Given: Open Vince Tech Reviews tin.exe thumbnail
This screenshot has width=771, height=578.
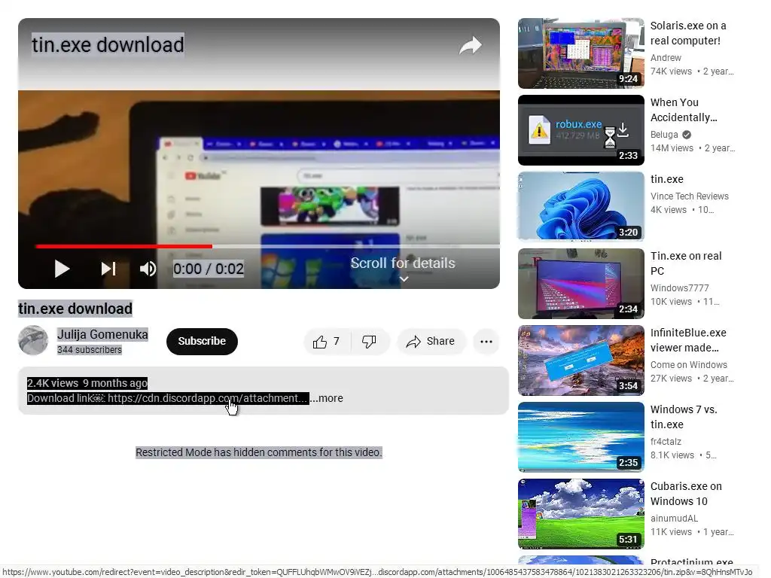Looking at the screenshot, I should pos(581,207).
